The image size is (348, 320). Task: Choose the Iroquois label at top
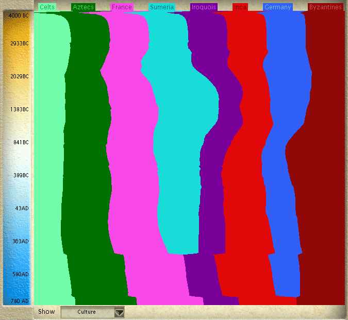(x=204, y=7)
